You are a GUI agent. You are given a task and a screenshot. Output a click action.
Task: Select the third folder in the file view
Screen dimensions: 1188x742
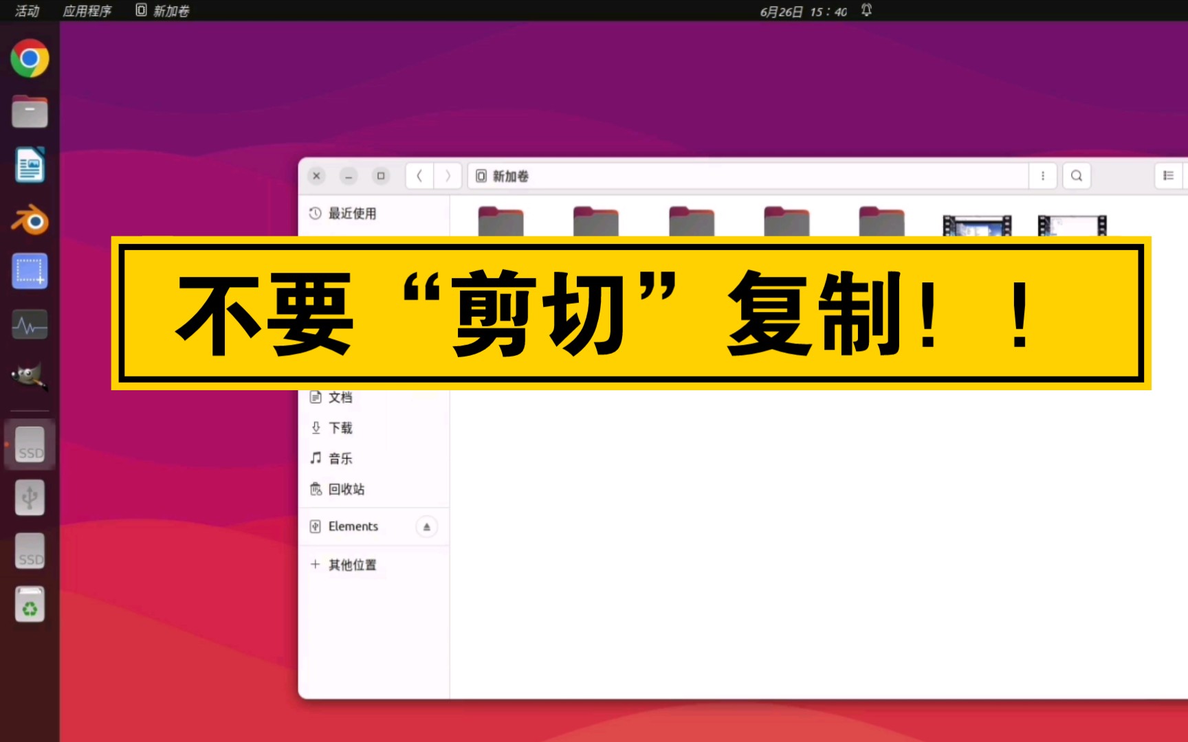click(x=692, y=221)
